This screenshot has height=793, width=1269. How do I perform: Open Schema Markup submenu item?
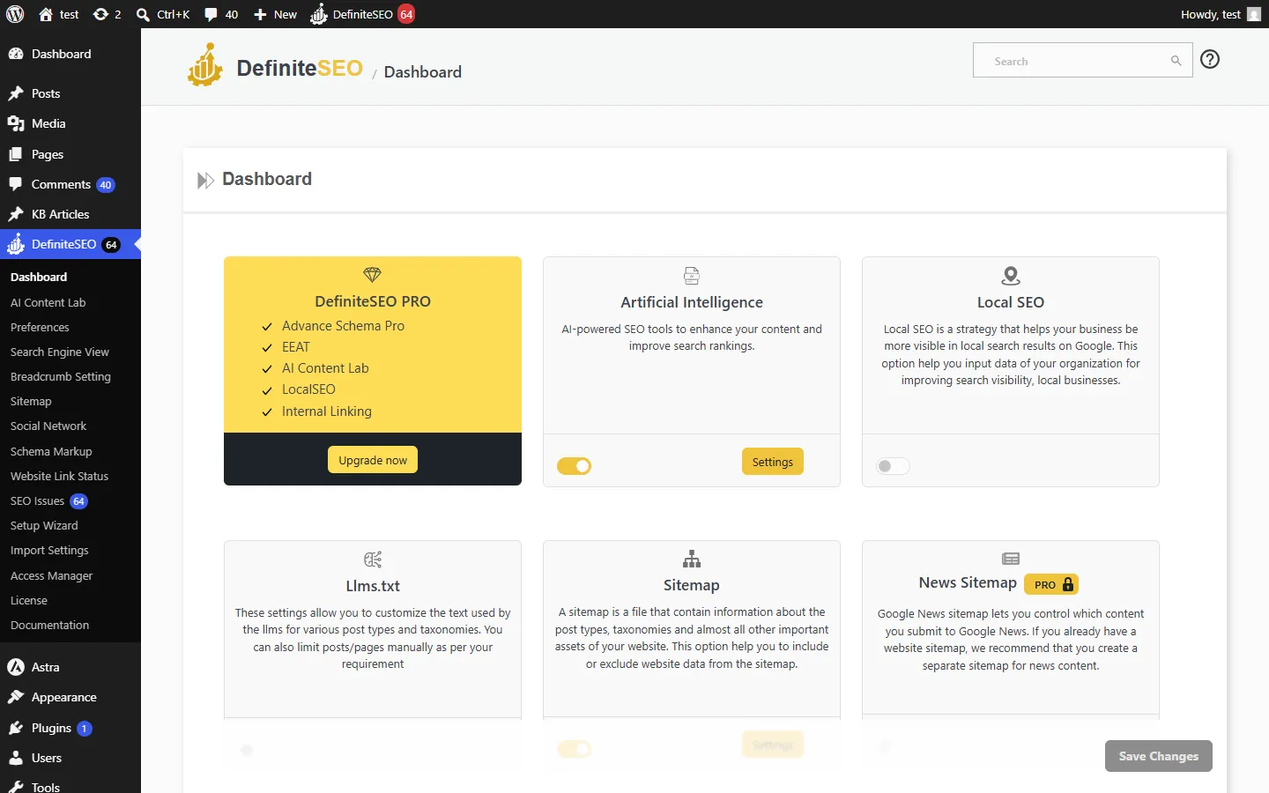pyautogui.click(x=51, y=451)
